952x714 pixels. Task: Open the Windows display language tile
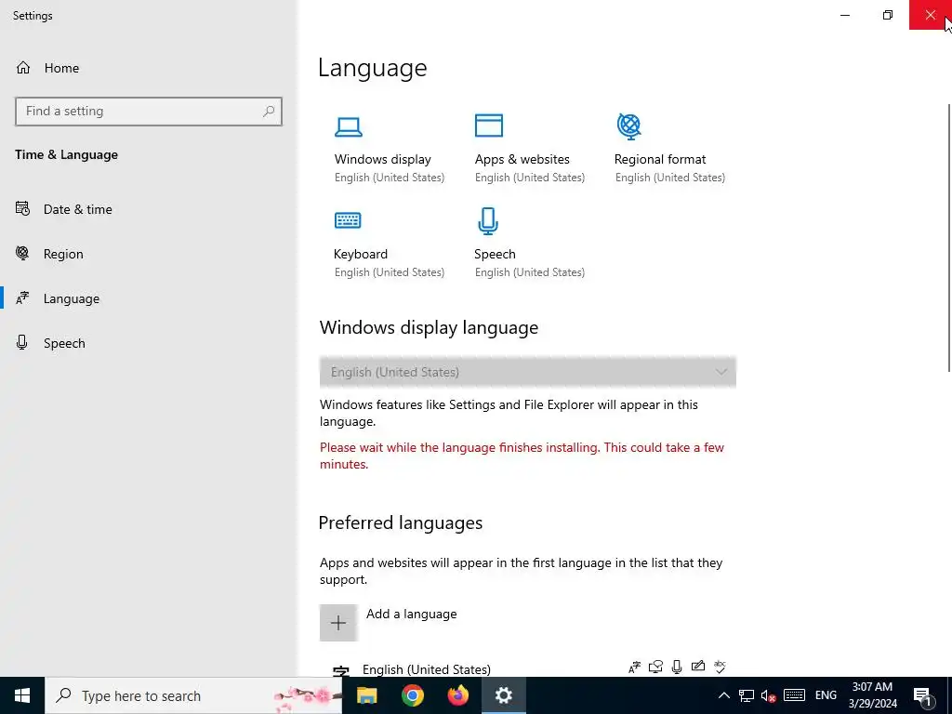[x=389, y=149]
